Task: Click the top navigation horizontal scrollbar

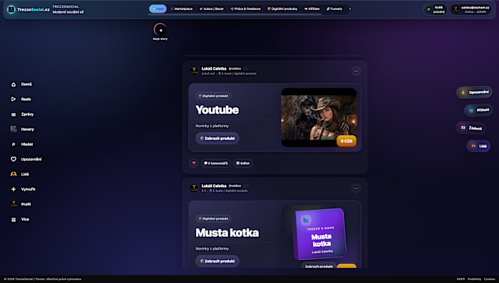Action: pyautogui.click(x=235, y=14)
